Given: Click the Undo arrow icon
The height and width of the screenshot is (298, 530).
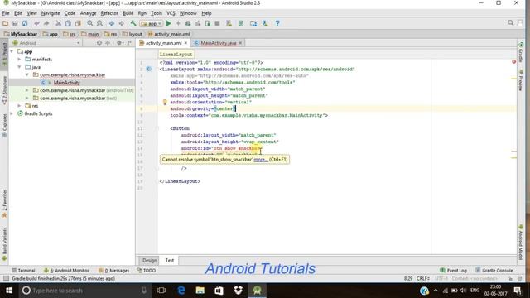Looking at the screenshot, I should coord(36,24).
